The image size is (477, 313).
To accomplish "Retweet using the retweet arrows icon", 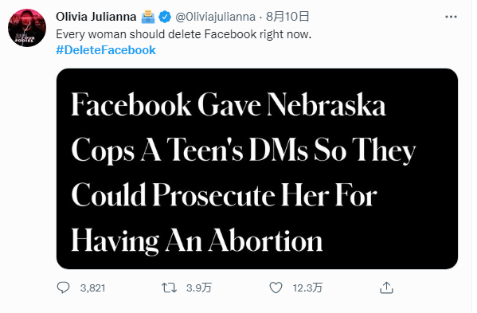I will pyautogui.click(x=169, y=288).
